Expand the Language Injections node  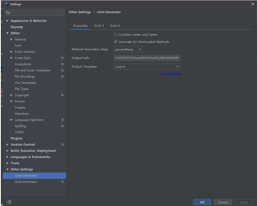[11, 120]
